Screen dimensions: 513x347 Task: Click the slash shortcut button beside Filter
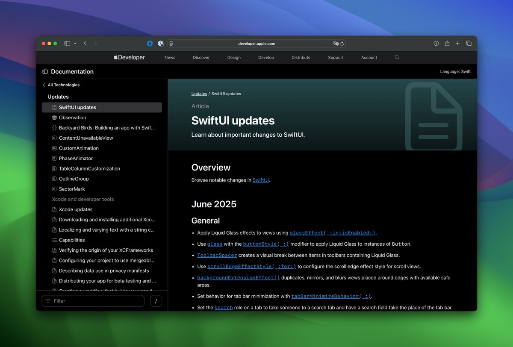156,301
